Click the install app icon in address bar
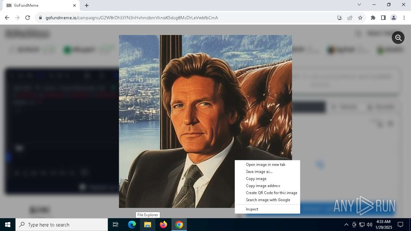The width and height of the screenshot is (411, 231). tap(340, 18)
